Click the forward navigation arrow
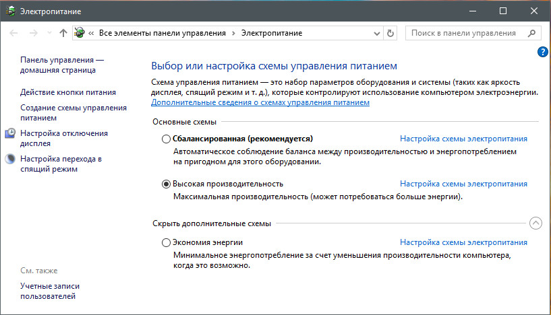Image resolution: width=551 pixels, height=315 pixels. (x=33, y=33)
